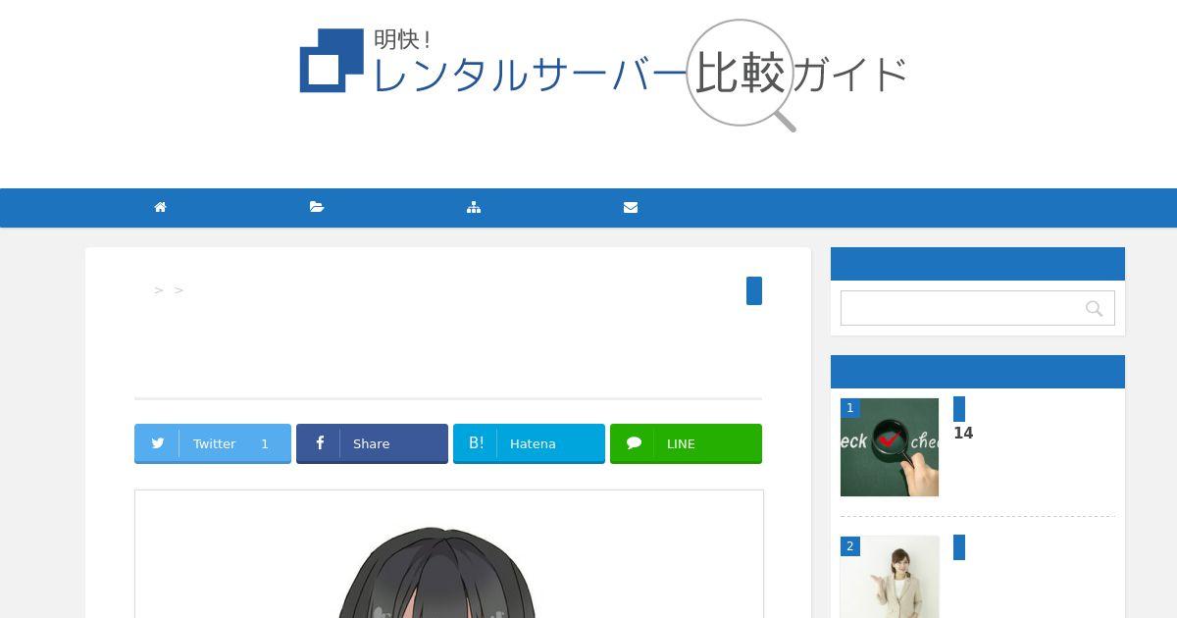Click the Facebook Share button

372,443
